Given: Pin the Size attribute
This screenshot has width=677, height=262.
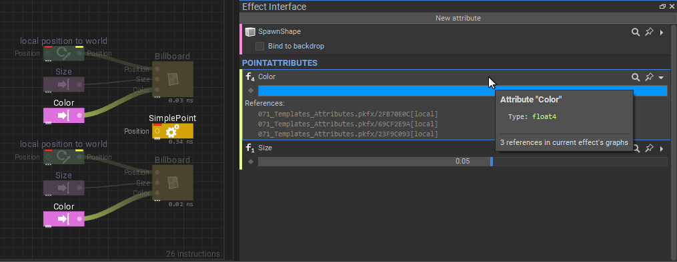Looking at the screenshot, I should [649, 148].
